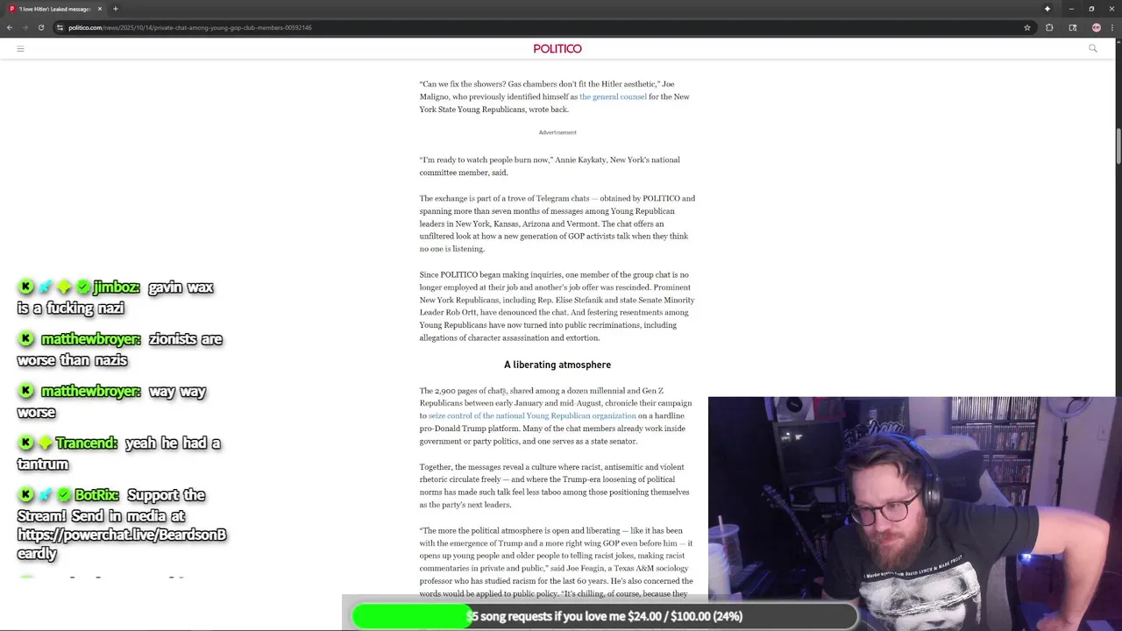
Task: Click the Gemini sparkle icon in title bar
Action: pos(1047,9)
